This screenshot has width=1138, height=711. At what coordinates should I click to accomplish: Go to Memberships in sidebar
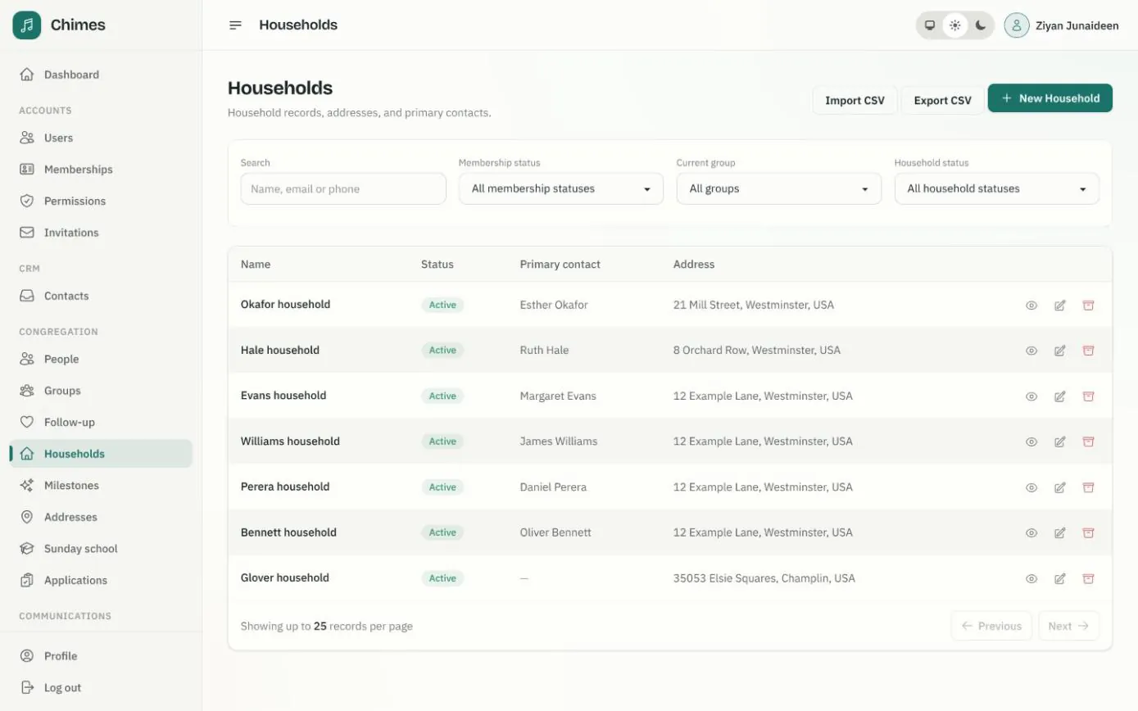click(101, 170)
